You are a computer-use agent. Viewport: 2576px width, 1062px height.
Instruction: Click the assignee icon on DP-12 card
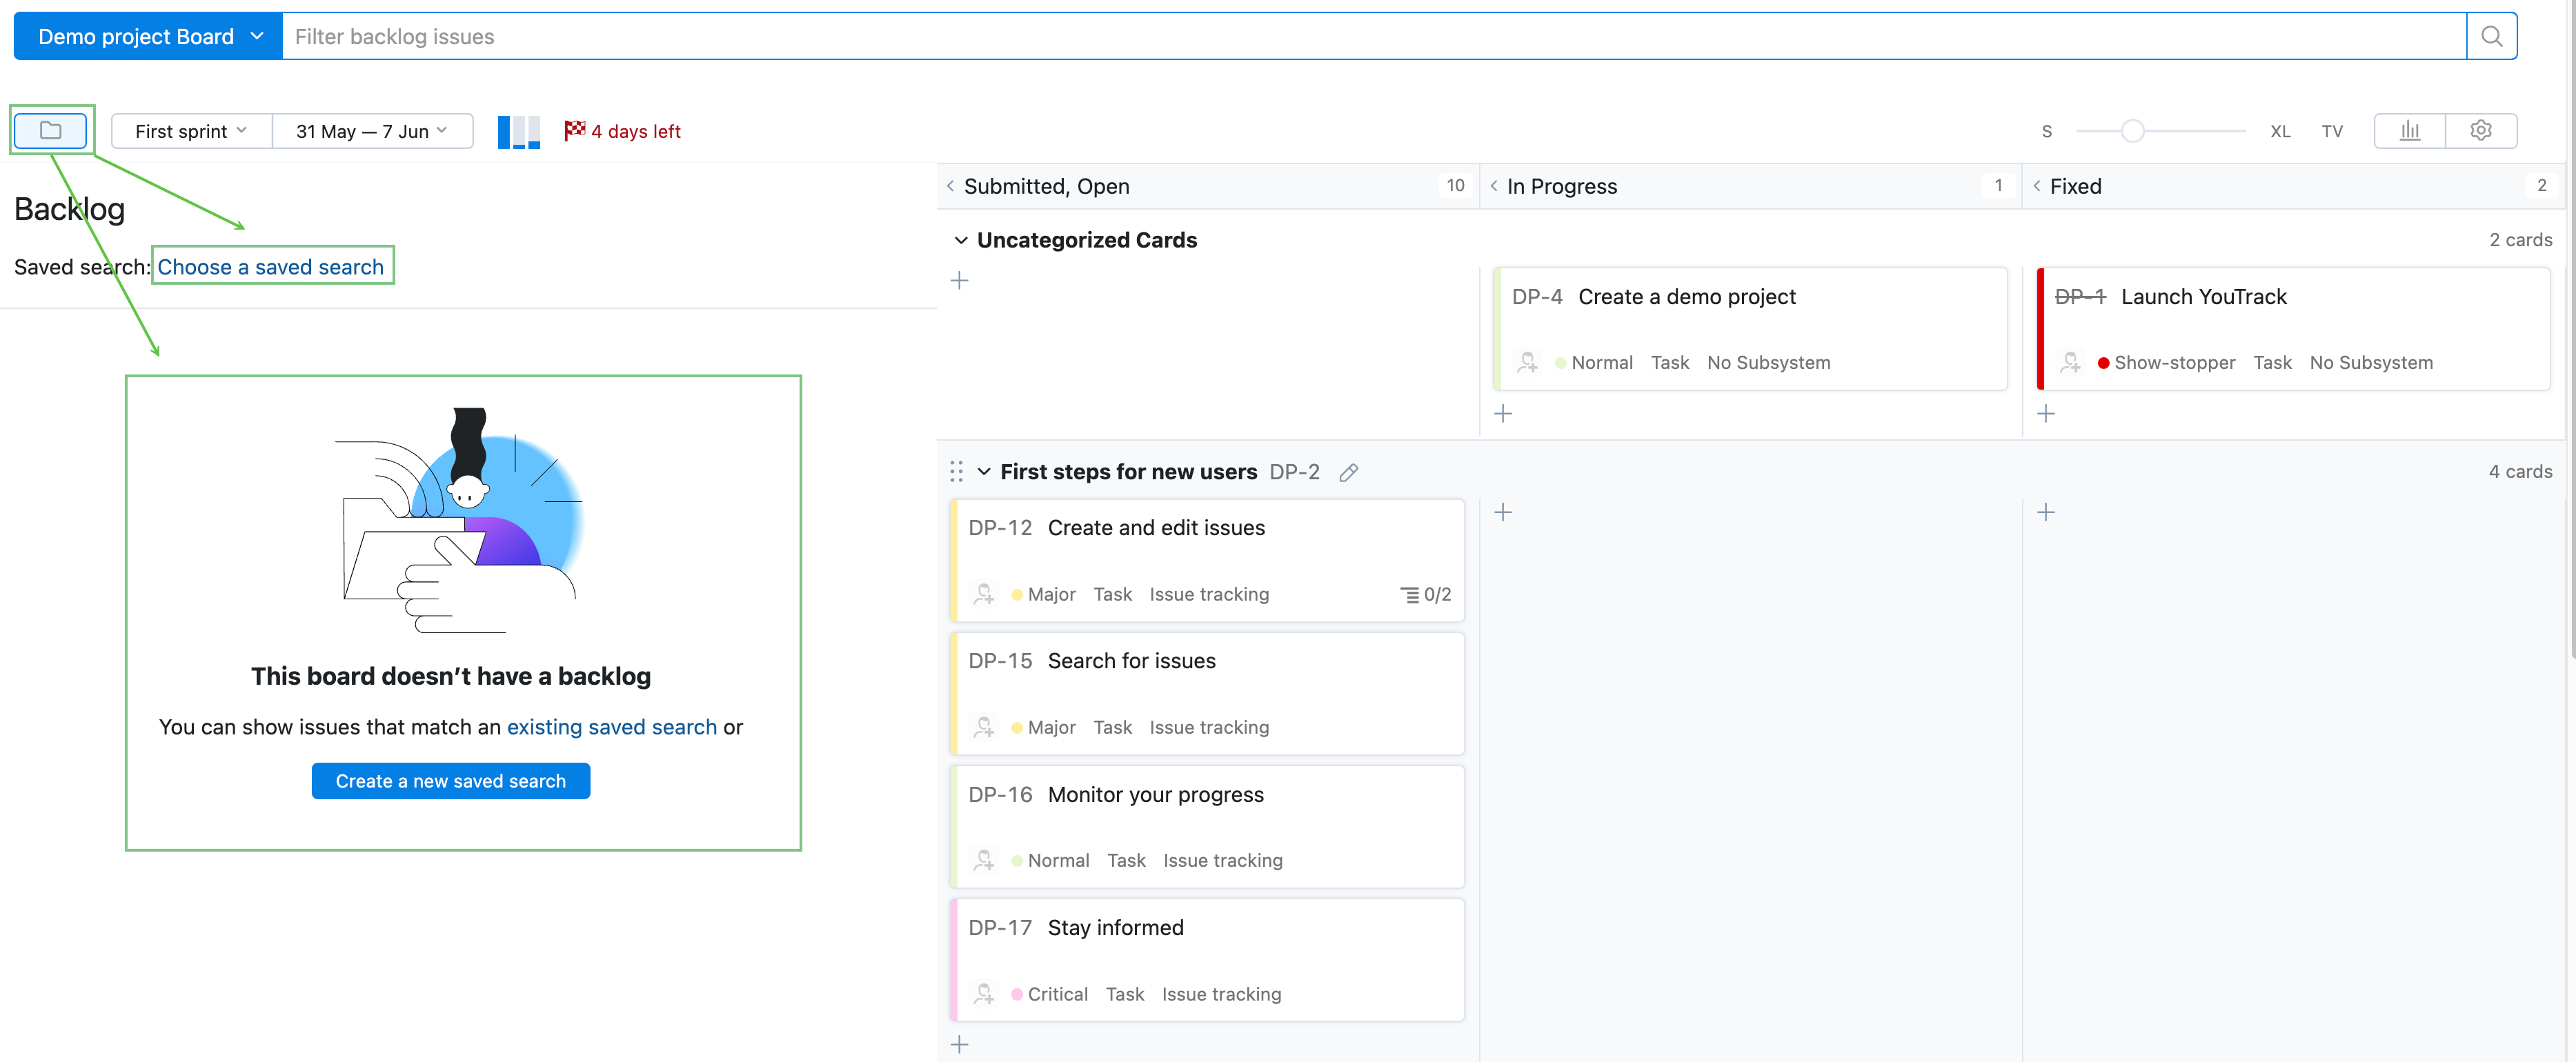click(984, 594)
